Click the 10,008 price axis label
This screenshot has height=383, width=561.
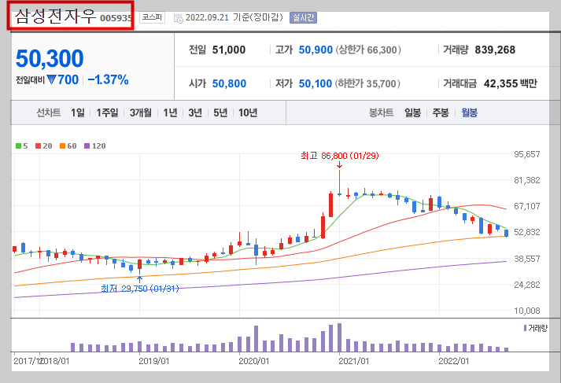click(x=526, y=311)
